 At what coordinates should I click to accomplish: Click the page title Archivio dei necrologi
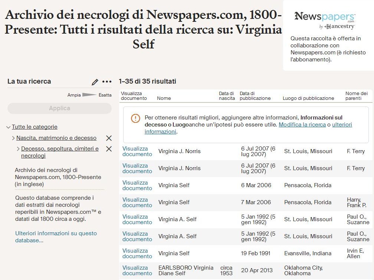click(143, 29)
